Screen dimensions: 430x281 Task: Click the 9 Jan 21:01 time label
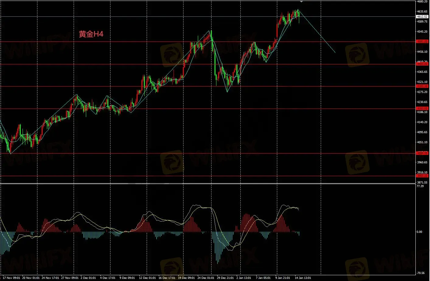283,278
